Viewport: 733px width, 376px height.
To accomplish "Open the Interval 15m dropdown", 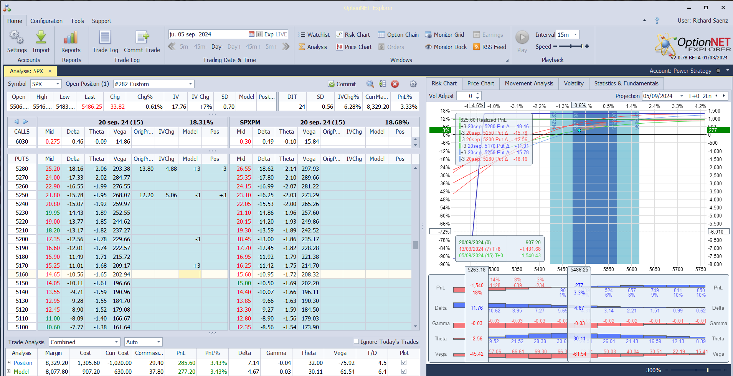I will click(575, 34).
